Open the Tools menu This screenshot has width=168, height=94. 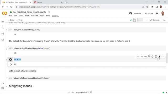tap(42, 16)
